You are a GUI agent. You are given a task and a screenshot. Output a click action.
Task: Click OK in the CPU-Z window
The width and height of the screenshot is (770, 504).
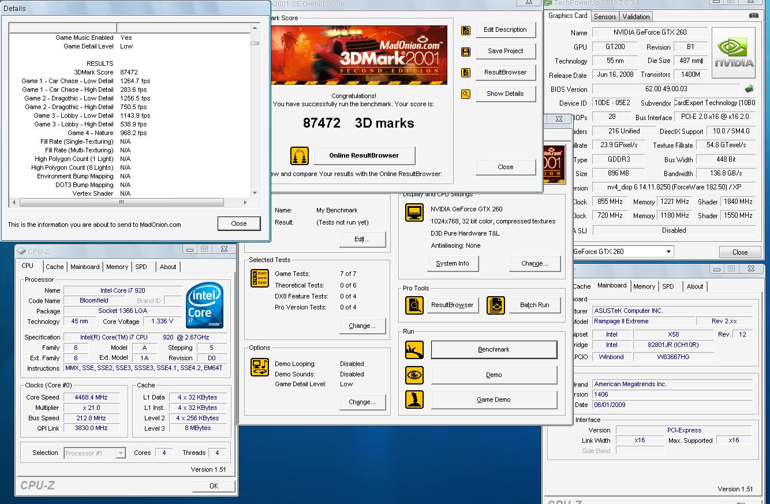[214, 486]
